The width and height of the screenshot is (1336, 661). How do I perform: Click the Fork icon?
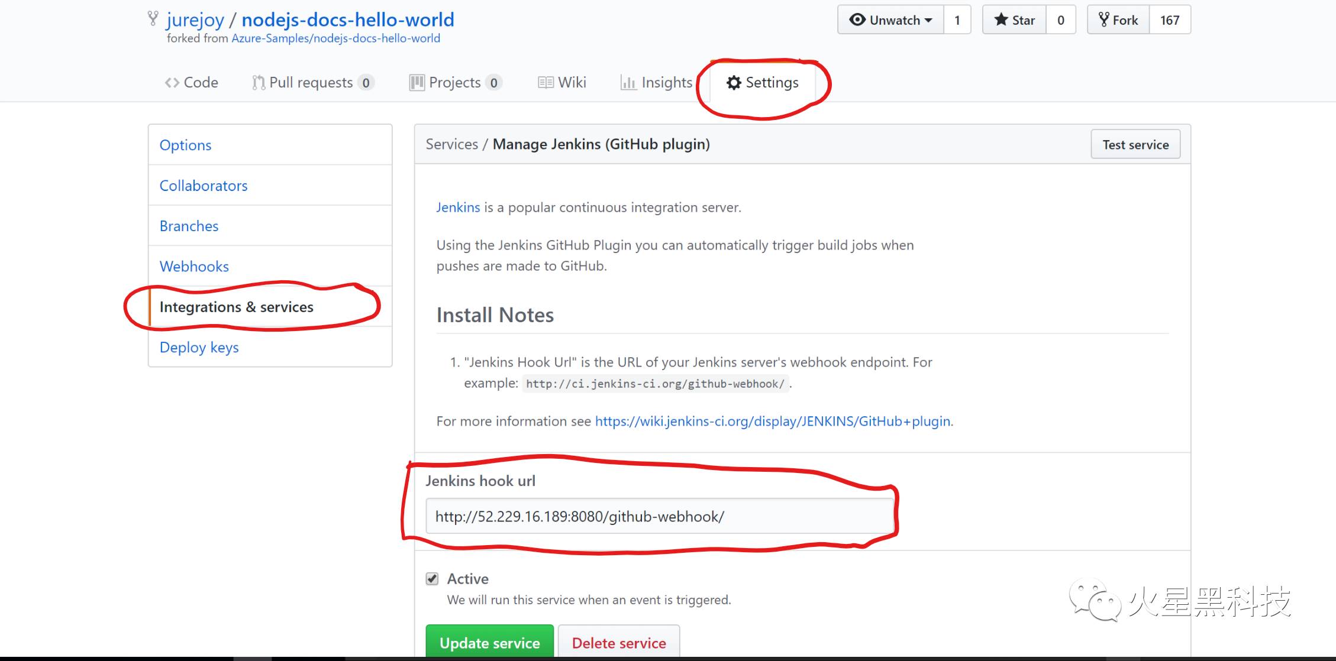(x=1125, y=20)
